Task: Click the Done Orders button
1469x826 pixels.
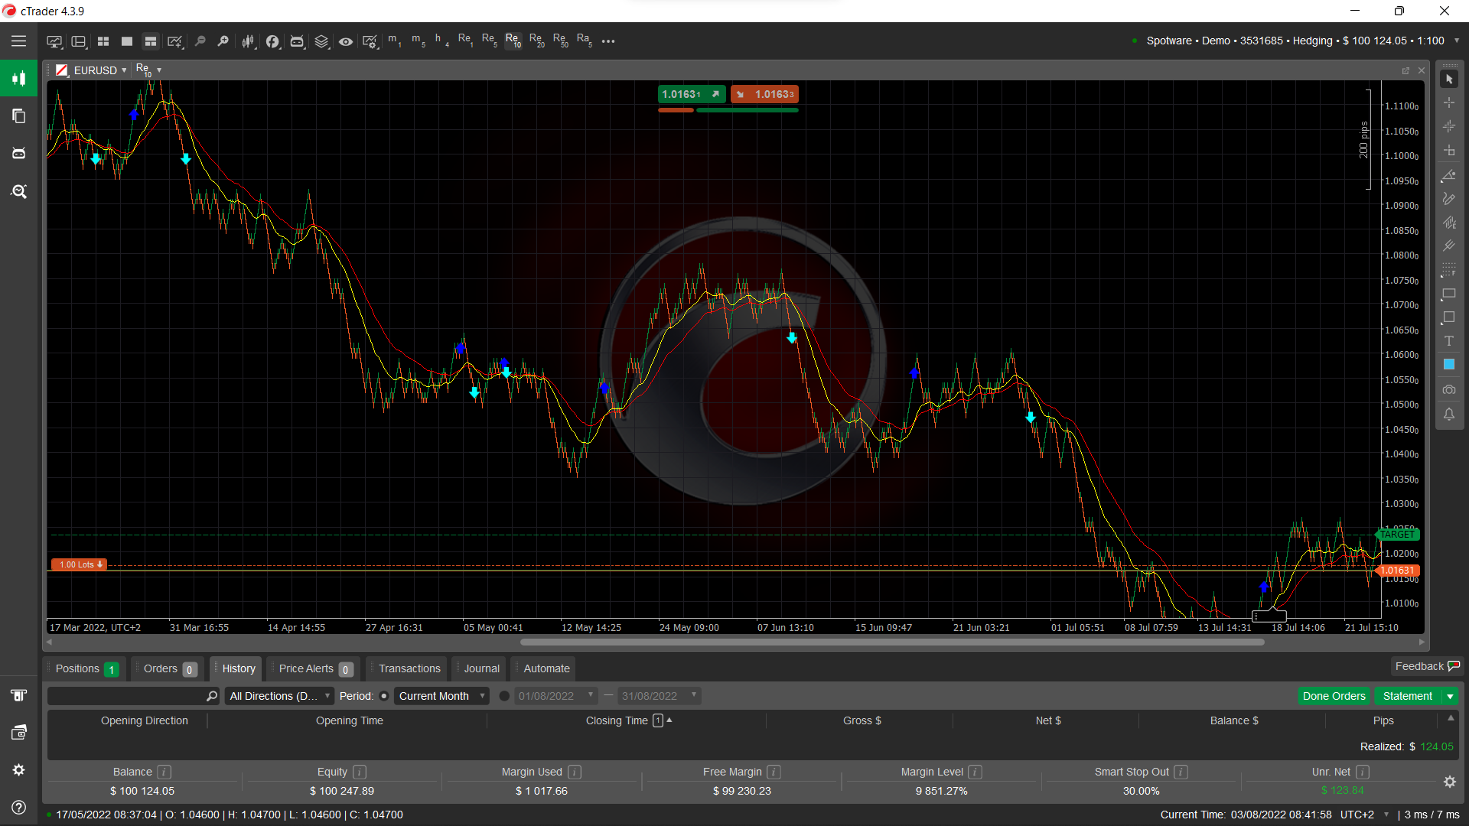Action: click(x=1334, y=696)
